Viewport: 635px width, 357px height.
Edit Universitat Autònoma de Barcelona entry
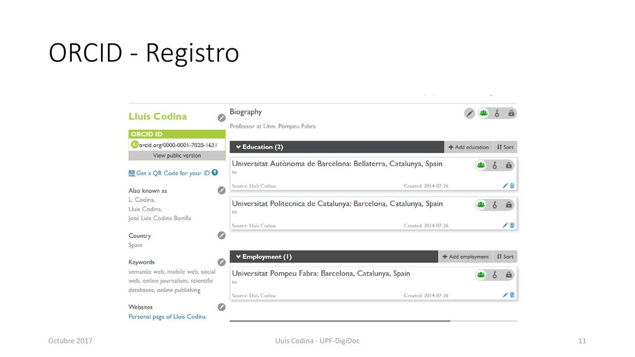coord(505,186)
